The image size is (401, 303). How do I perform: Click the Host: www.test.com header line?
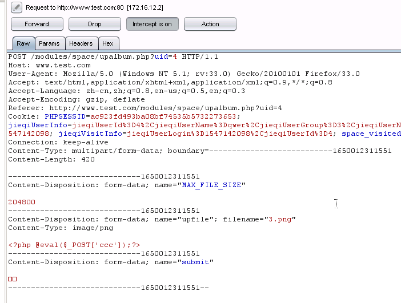49,65
